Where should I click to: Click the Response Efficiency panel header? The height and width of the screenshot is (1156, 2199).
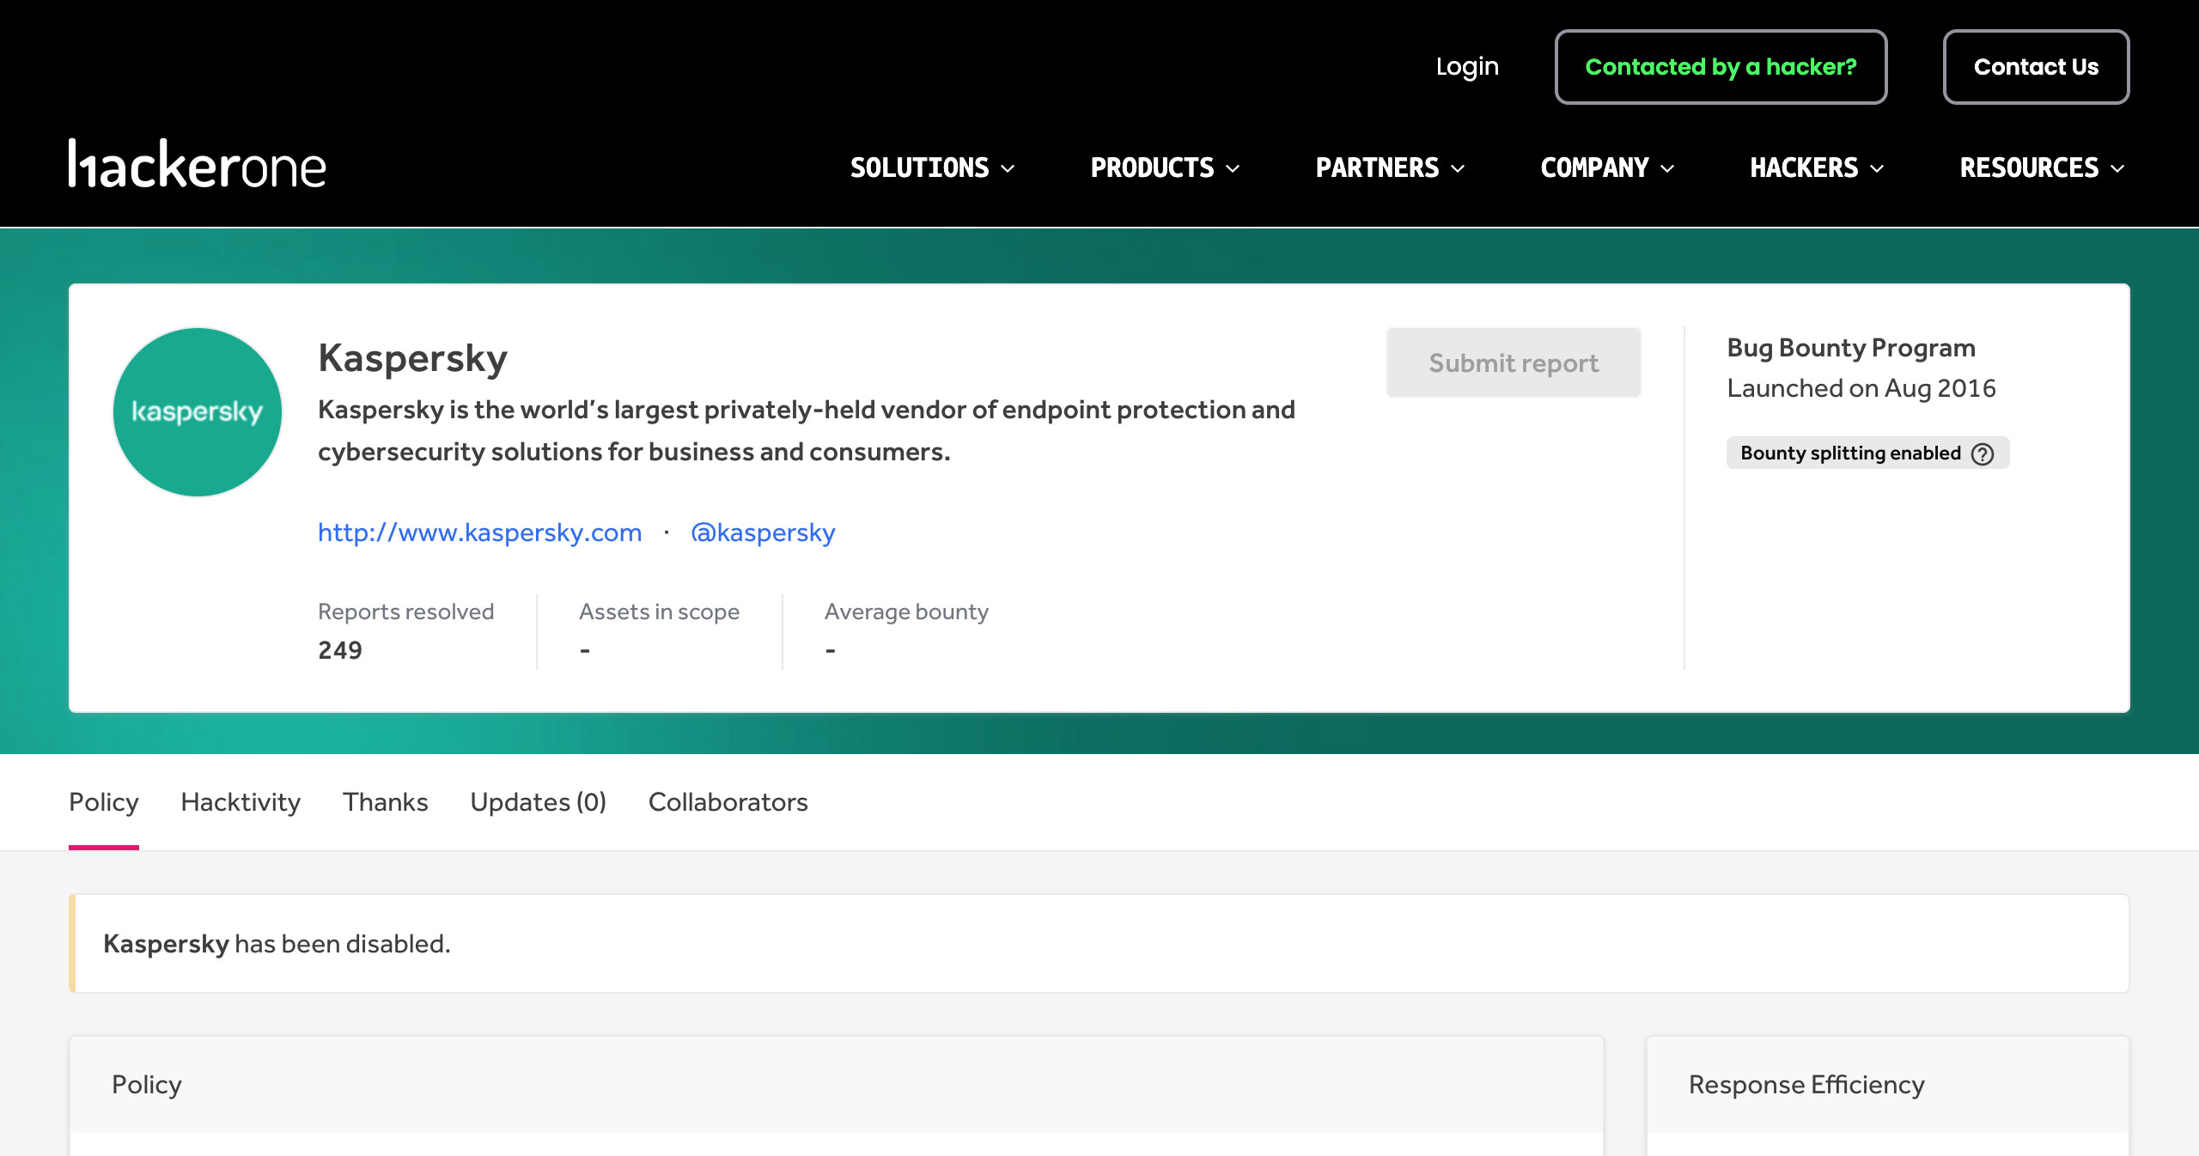coord(1888,1085)
